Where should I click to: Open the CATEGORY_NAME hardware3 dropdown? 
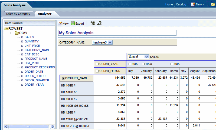(x=110, y=42)
